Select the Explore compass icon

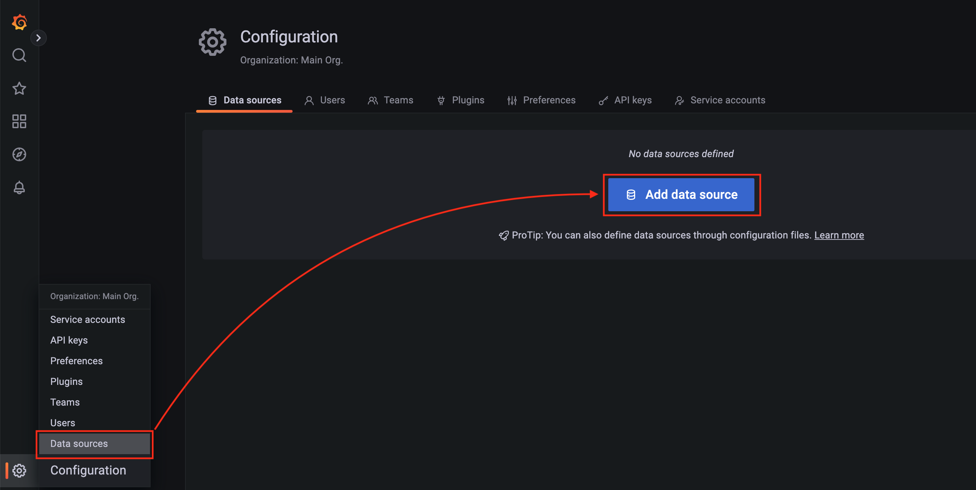(x=19, y=154)
